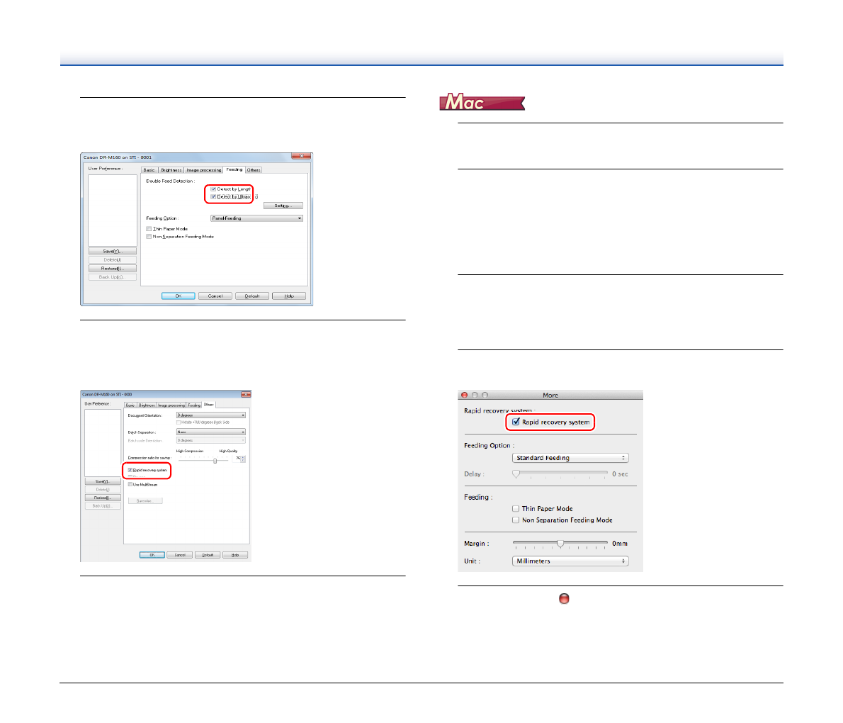Uncheck Detect by Length checkbox
This screenshot has height=723, width=843.
pyautogui.click(x=213, y=189)
